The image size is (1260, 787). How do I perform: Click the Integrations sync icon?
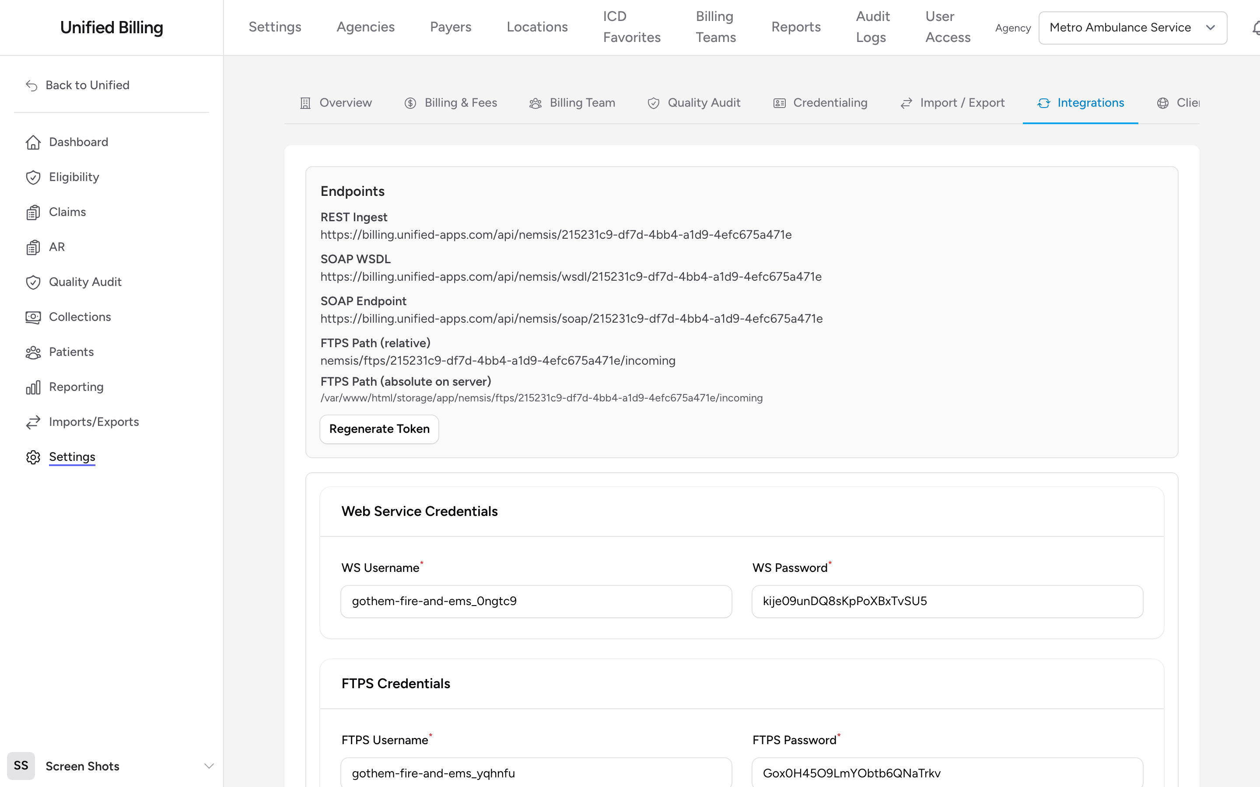(1043, 103)
